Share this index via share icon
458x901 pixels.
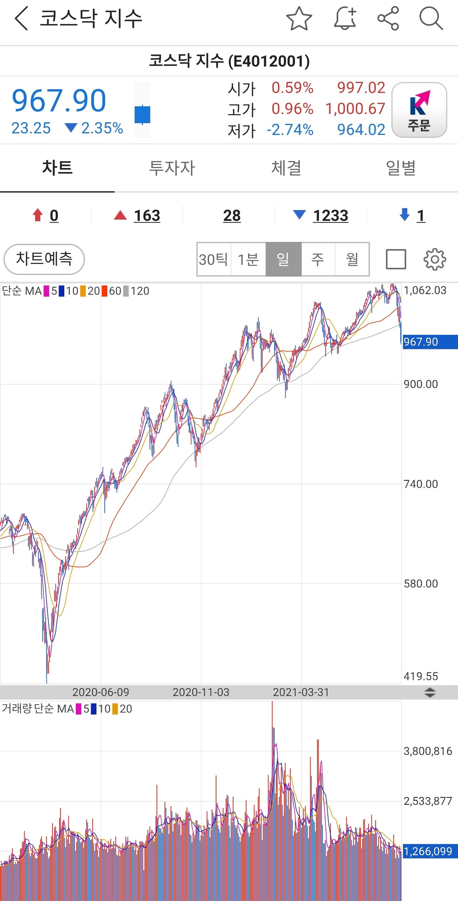(388, 18)
